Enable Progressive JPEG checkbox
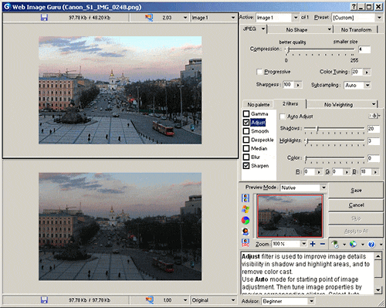This screenshot has width=386, height=308. [259, 72]
